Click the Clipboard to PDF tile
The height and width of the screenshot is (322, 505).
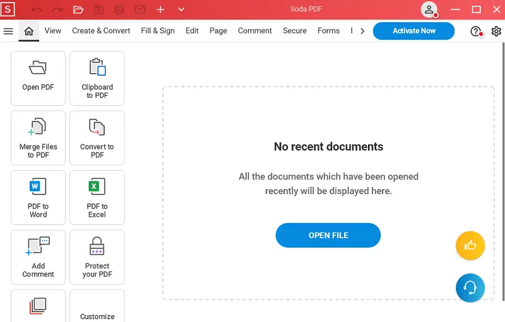(x=97, y=78)
